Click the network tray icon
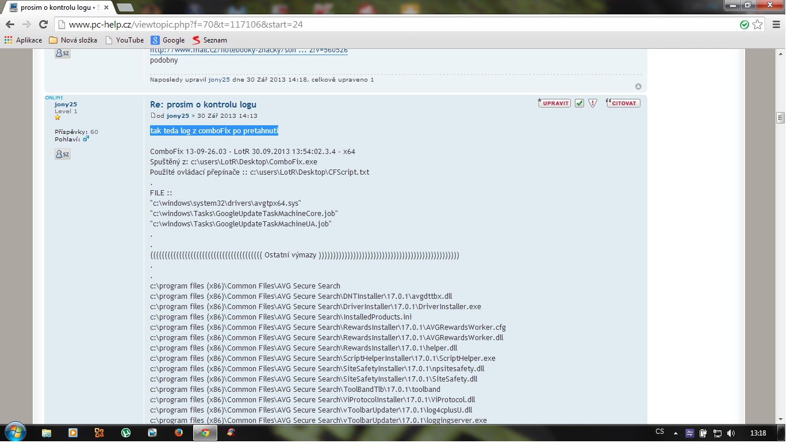 click(717, 433)
